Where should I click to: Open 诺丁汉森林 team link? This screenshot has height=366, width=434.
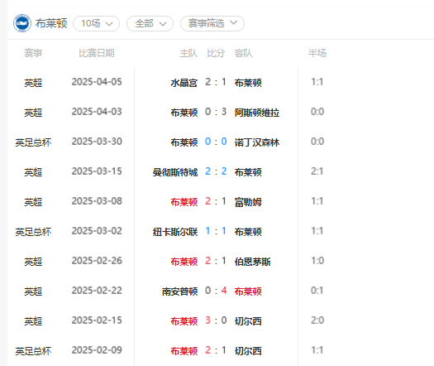tap(257, 142)
